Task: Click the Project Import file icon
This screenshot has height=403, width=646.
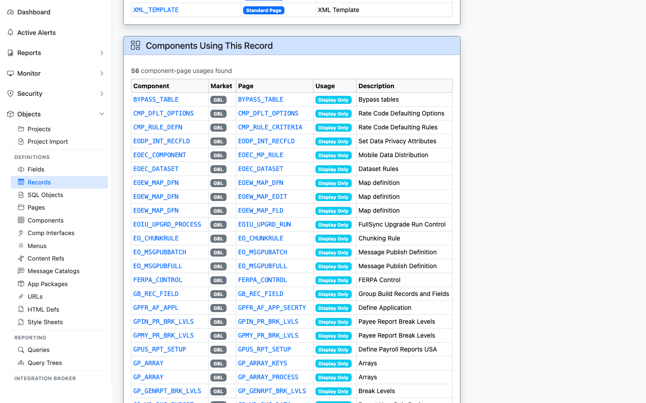Action: point(21,141)
